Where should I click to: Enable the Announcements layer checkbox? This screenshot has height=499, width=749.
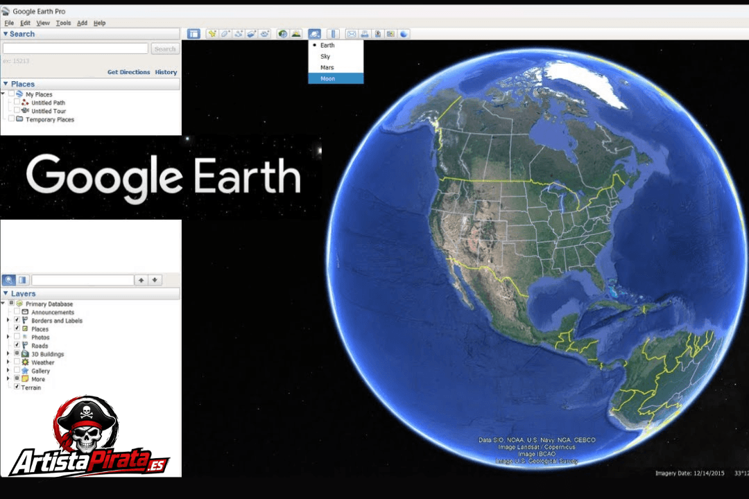[x=17, y=312]
